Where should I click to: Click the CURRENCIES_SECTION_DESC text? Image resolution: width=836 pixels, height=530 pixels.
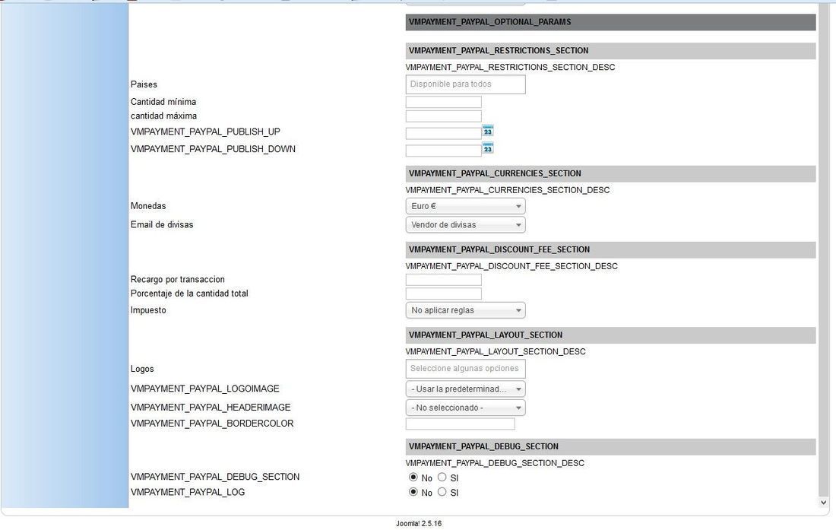[x=508, y=190]
